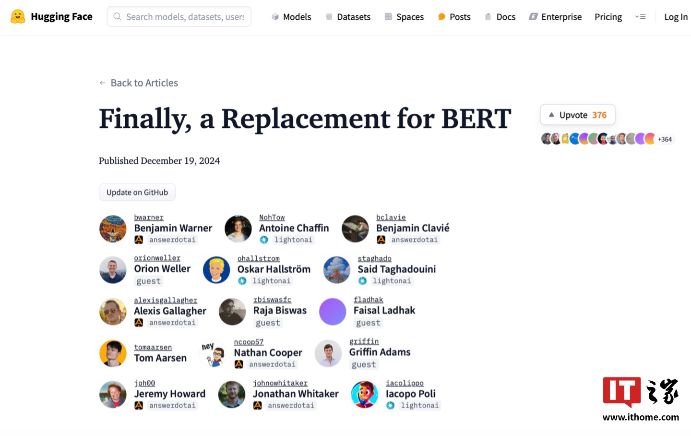Click the lightonai icon under Iacopo Poli

[x=391, y=405]
